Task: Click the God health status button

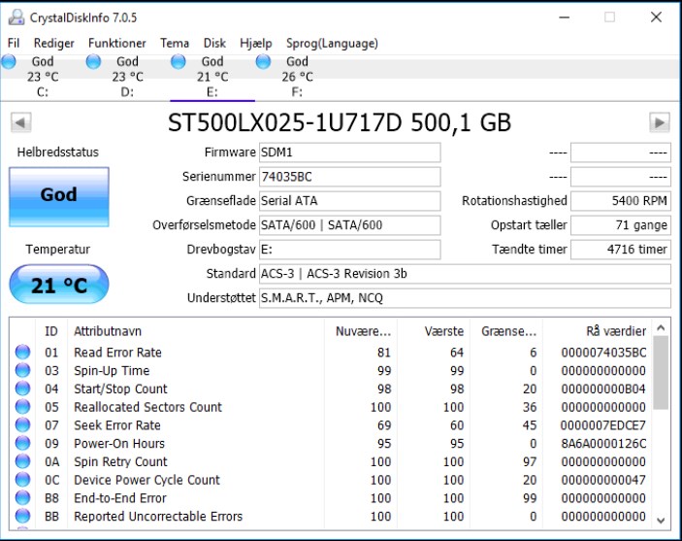Action: (x=59, y=197)
